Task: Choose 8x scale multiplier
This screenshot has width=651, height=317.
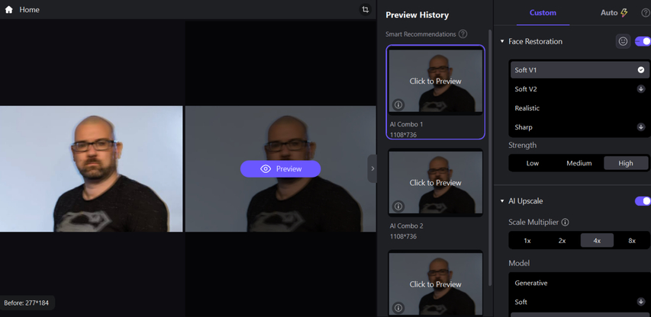Action: 632,240
